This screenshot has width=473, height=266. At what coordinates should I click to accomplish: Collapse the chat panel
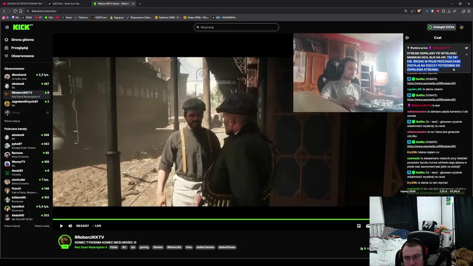tap(407, 38)
